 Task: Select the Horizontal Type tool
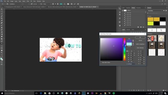[2, 44]
